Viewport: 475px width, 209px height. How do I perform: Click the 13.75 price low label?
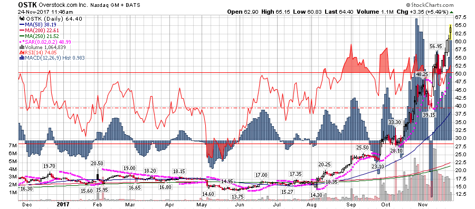tap(238, 196)
